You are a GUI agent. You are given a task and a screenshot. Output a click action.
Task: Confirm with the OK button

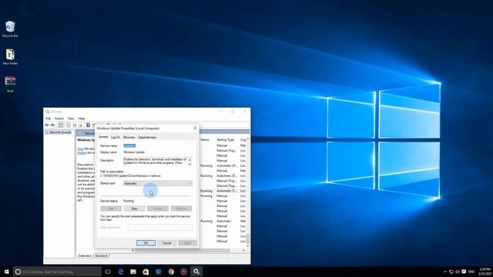pyautogui.click(x=146, y=243)
